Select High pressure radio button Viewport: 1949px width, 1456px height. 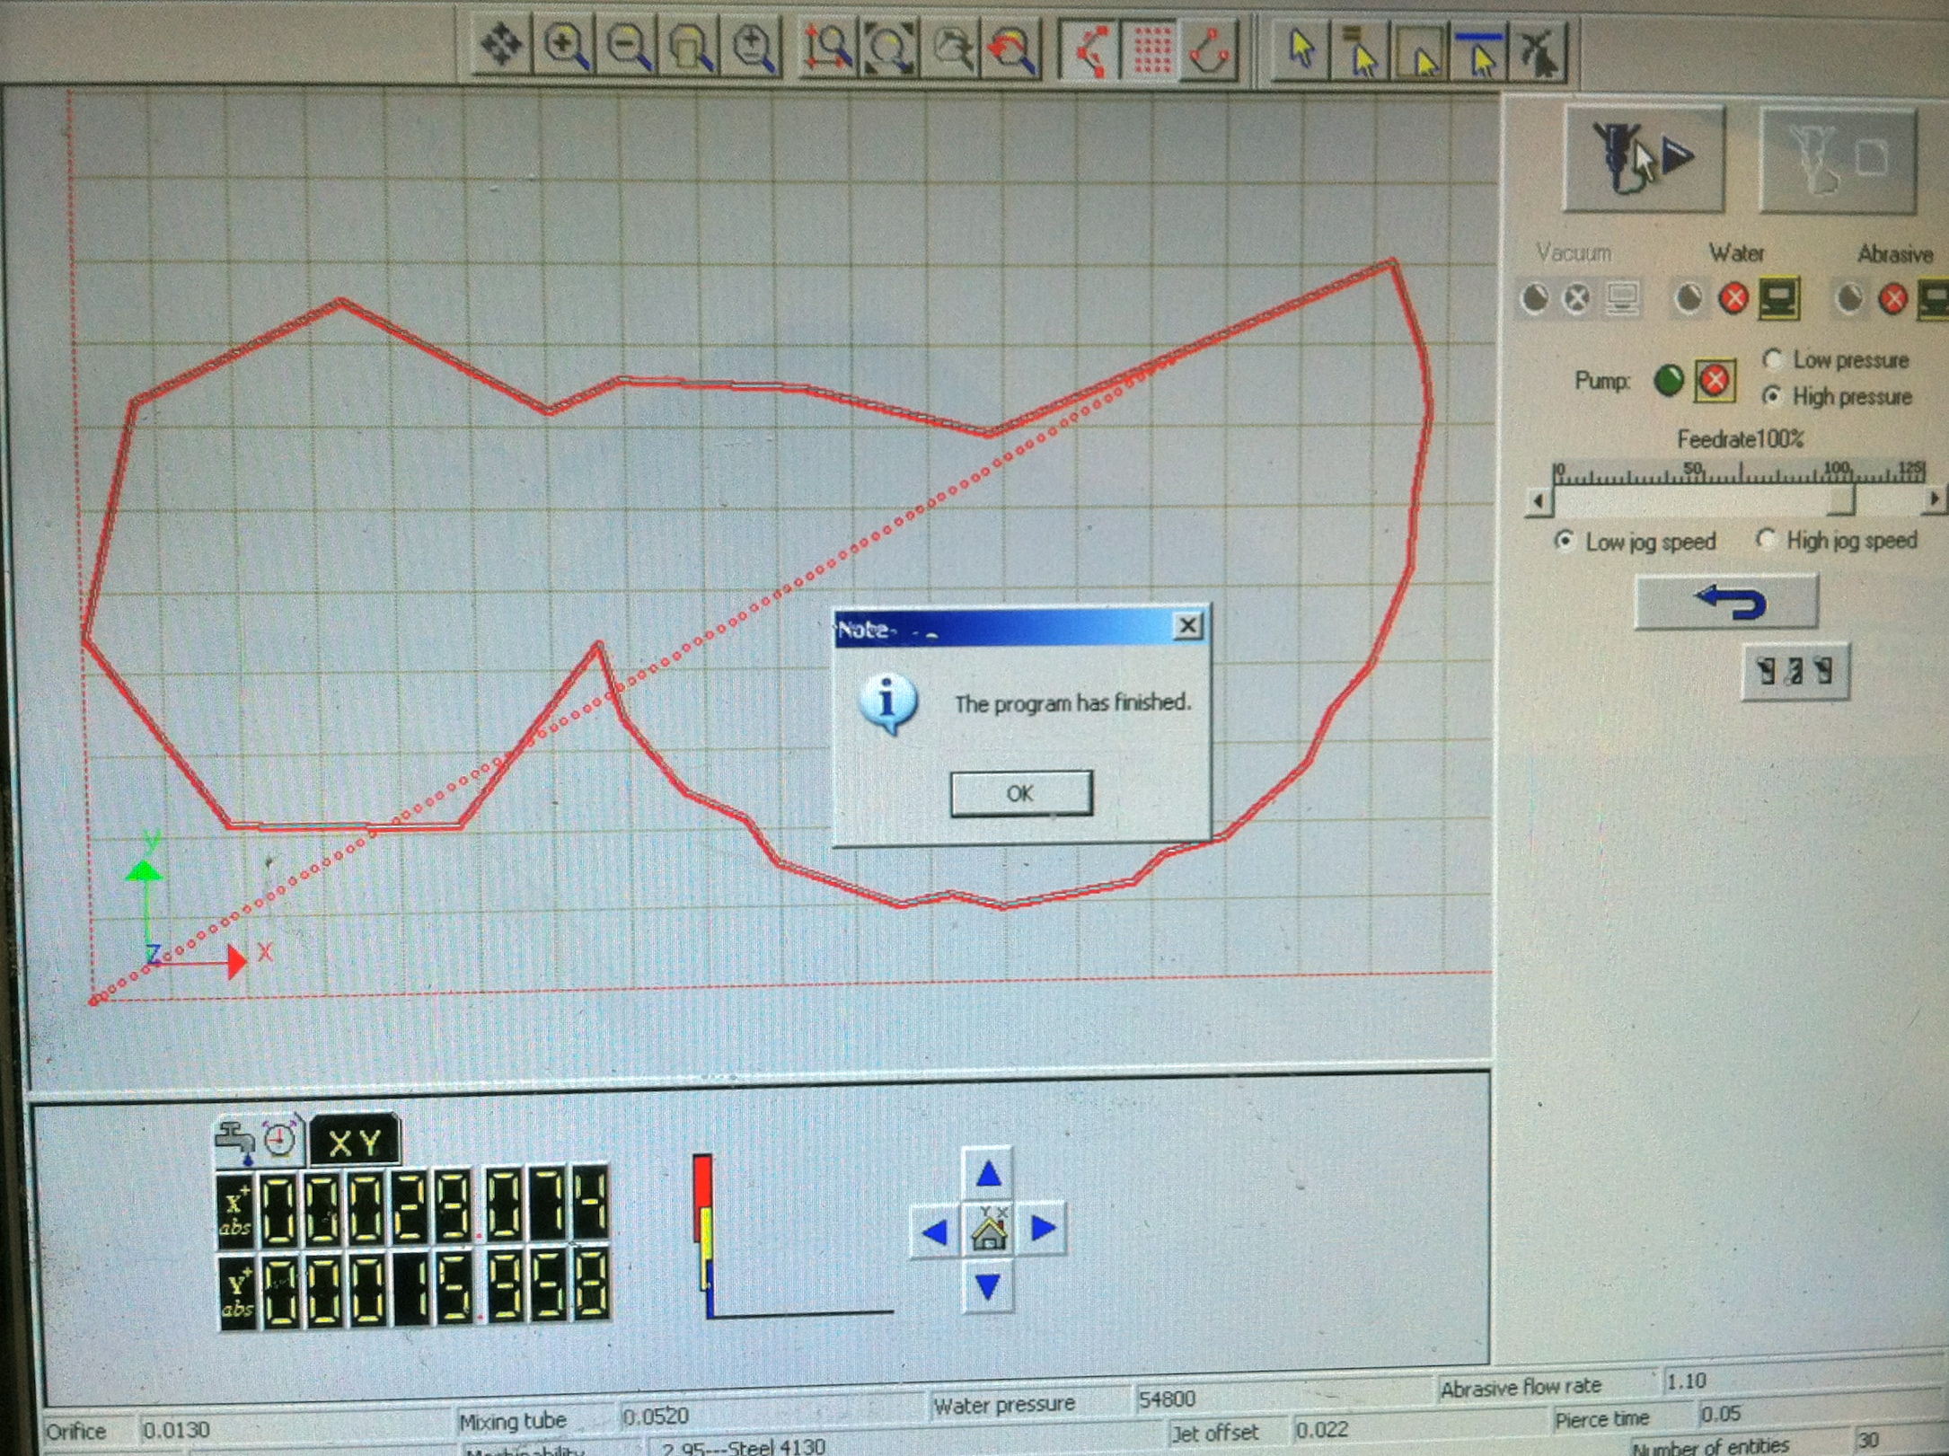pos(1771,396)
